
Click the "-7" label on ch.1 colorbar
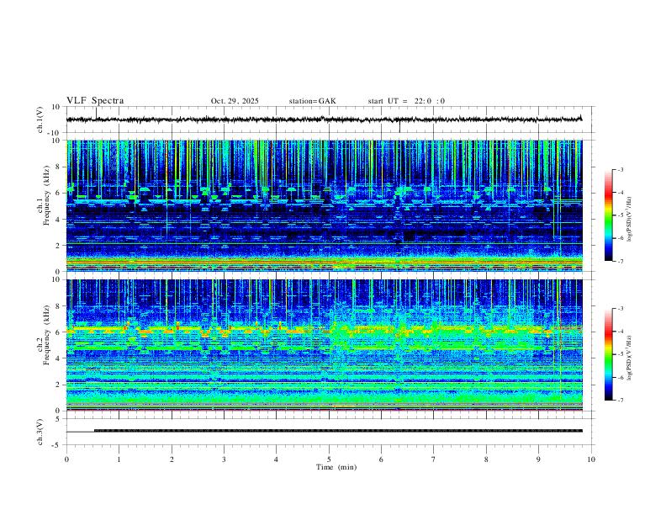(x=620, y=261)
